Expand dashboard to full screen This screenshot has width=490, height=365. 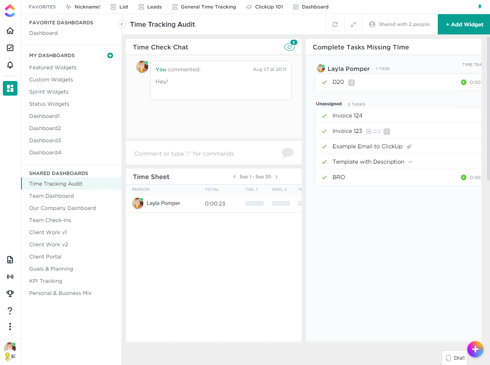[x=353, y=24]
